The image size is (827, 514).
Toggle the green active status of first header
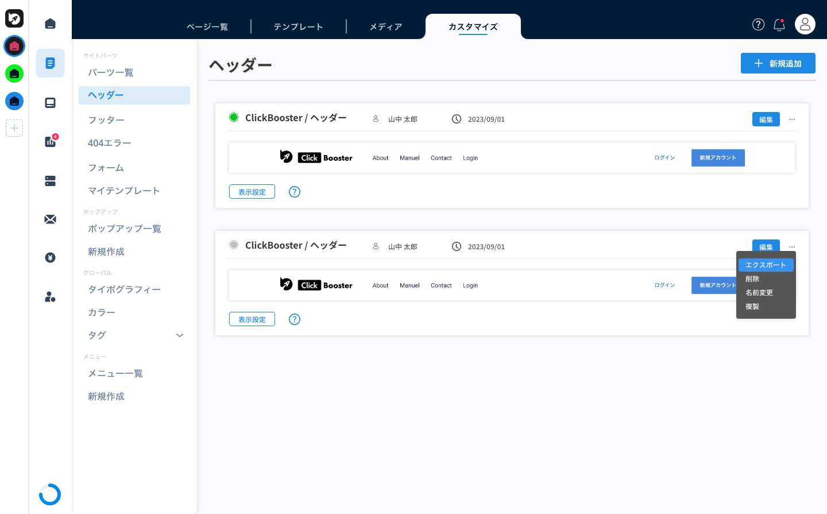coord(234,117)
